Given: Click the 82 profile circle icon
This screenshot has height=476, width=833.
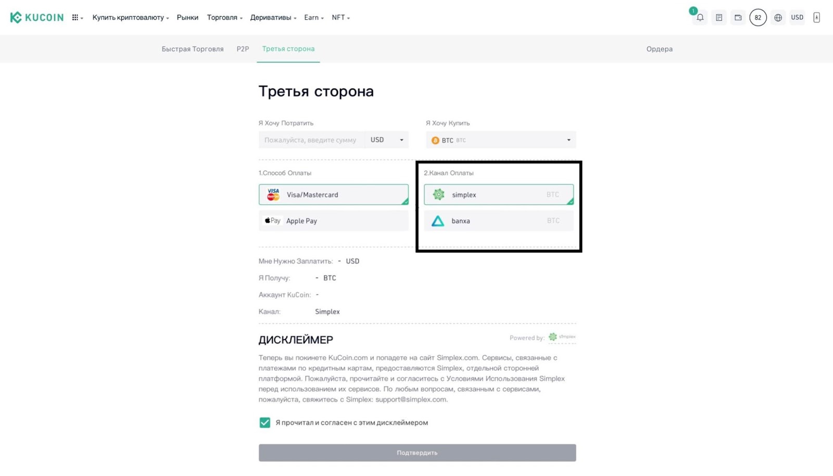Looking at the screenshot, I should (758, 17).
